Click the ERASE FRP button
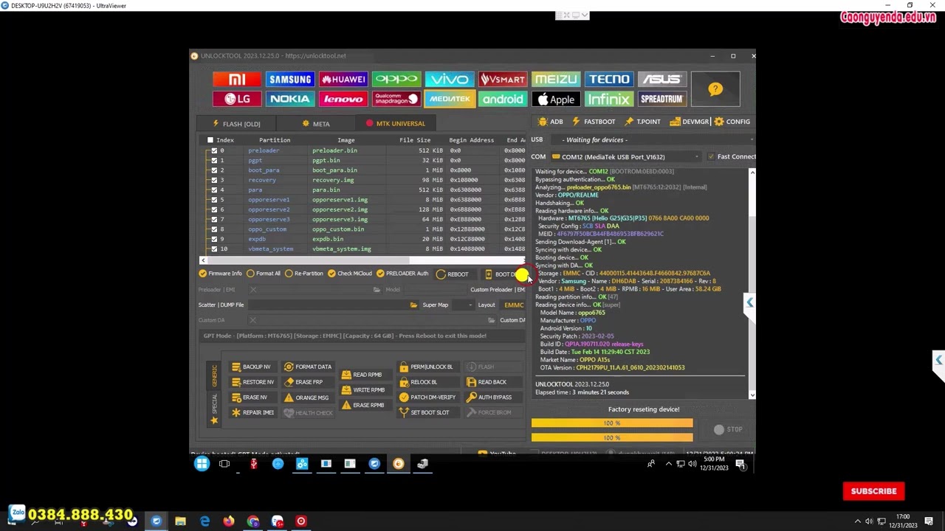 (303, 382)
